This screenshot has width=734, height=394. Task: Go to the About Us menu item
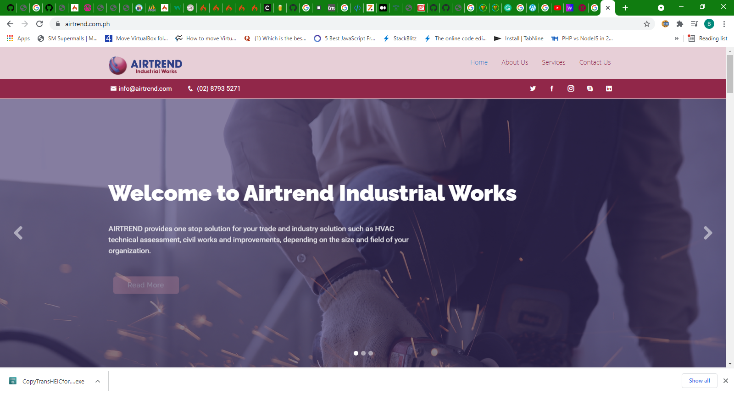tap(514, 62)
